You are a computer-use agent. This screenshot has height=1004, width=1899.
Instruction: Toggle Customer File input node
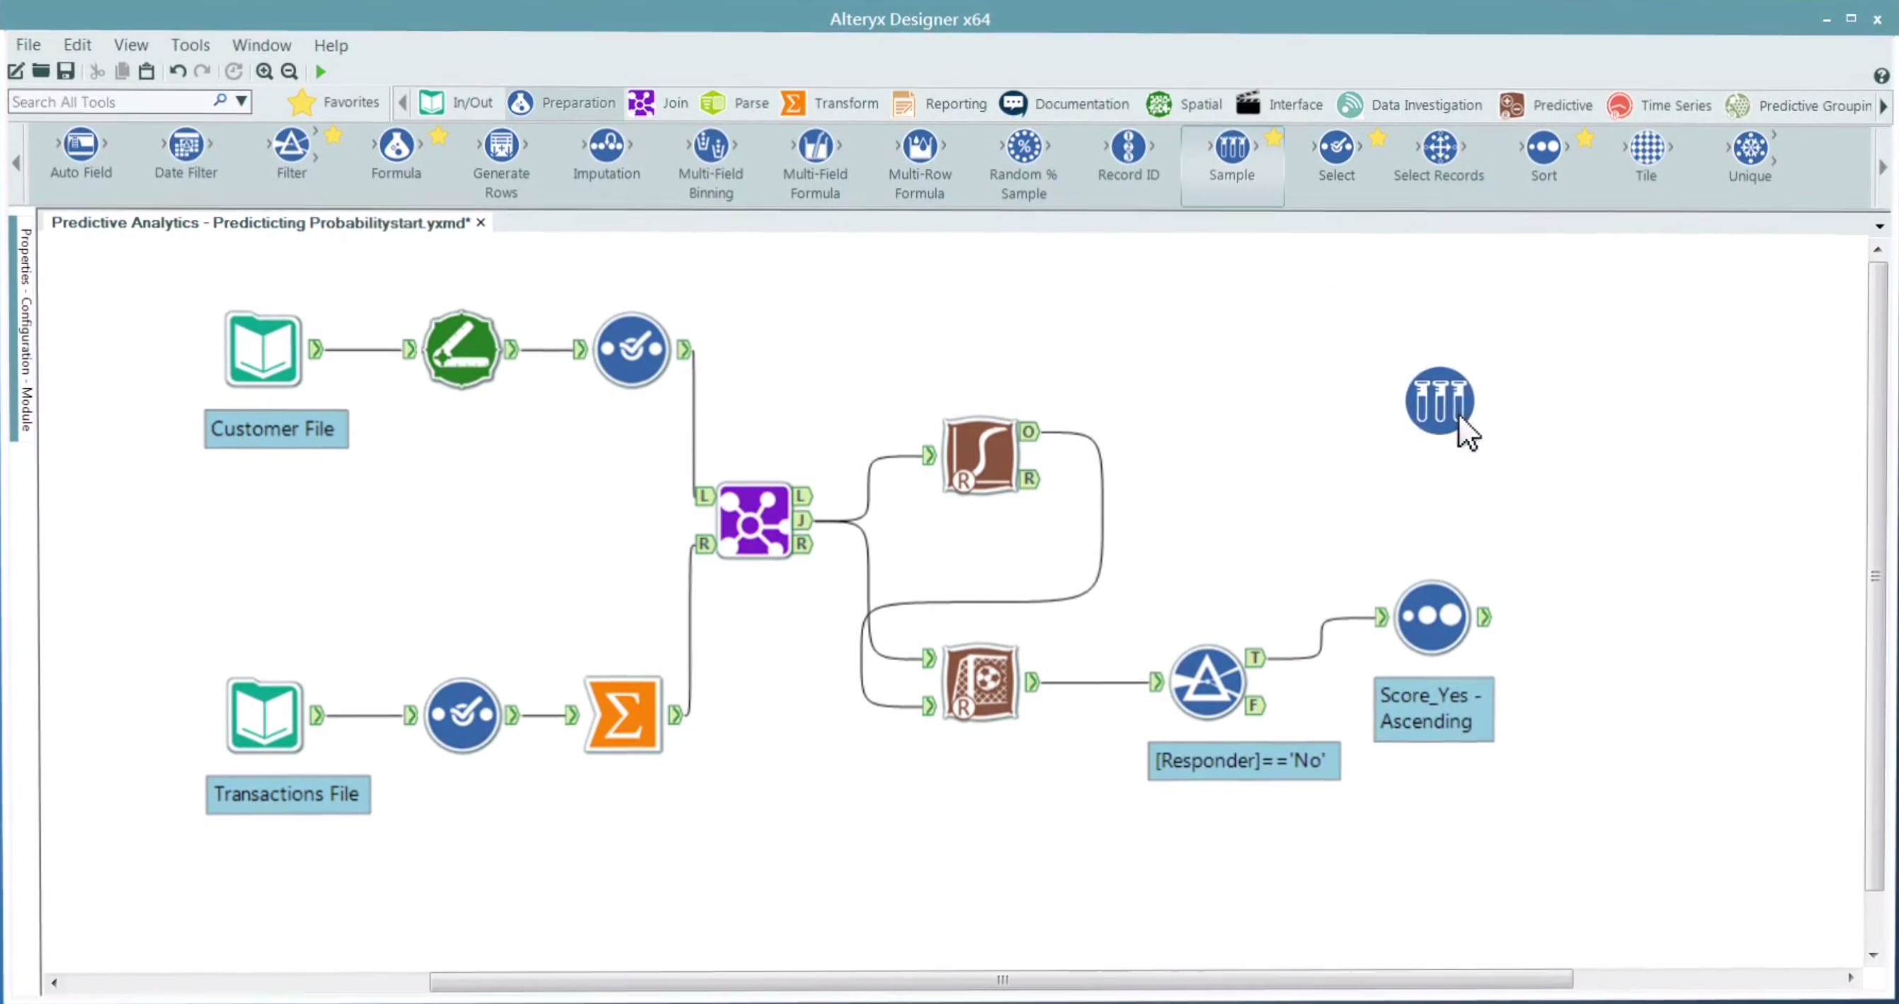pos(263,349)
